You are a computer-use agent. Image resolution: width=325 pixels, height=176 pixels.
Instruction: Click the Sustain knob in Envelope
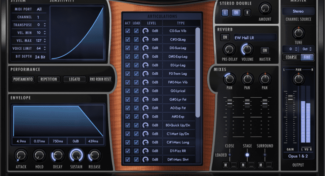[x=76, y=155]
